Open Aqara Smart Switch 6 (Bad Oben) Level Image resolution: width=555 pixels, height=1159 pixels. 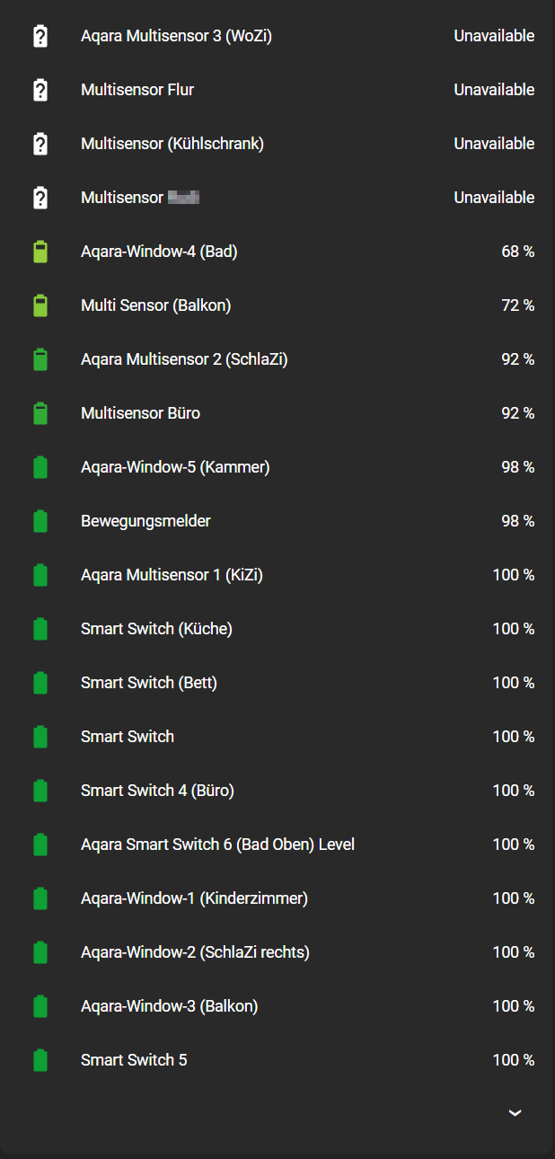coord(277,845)
